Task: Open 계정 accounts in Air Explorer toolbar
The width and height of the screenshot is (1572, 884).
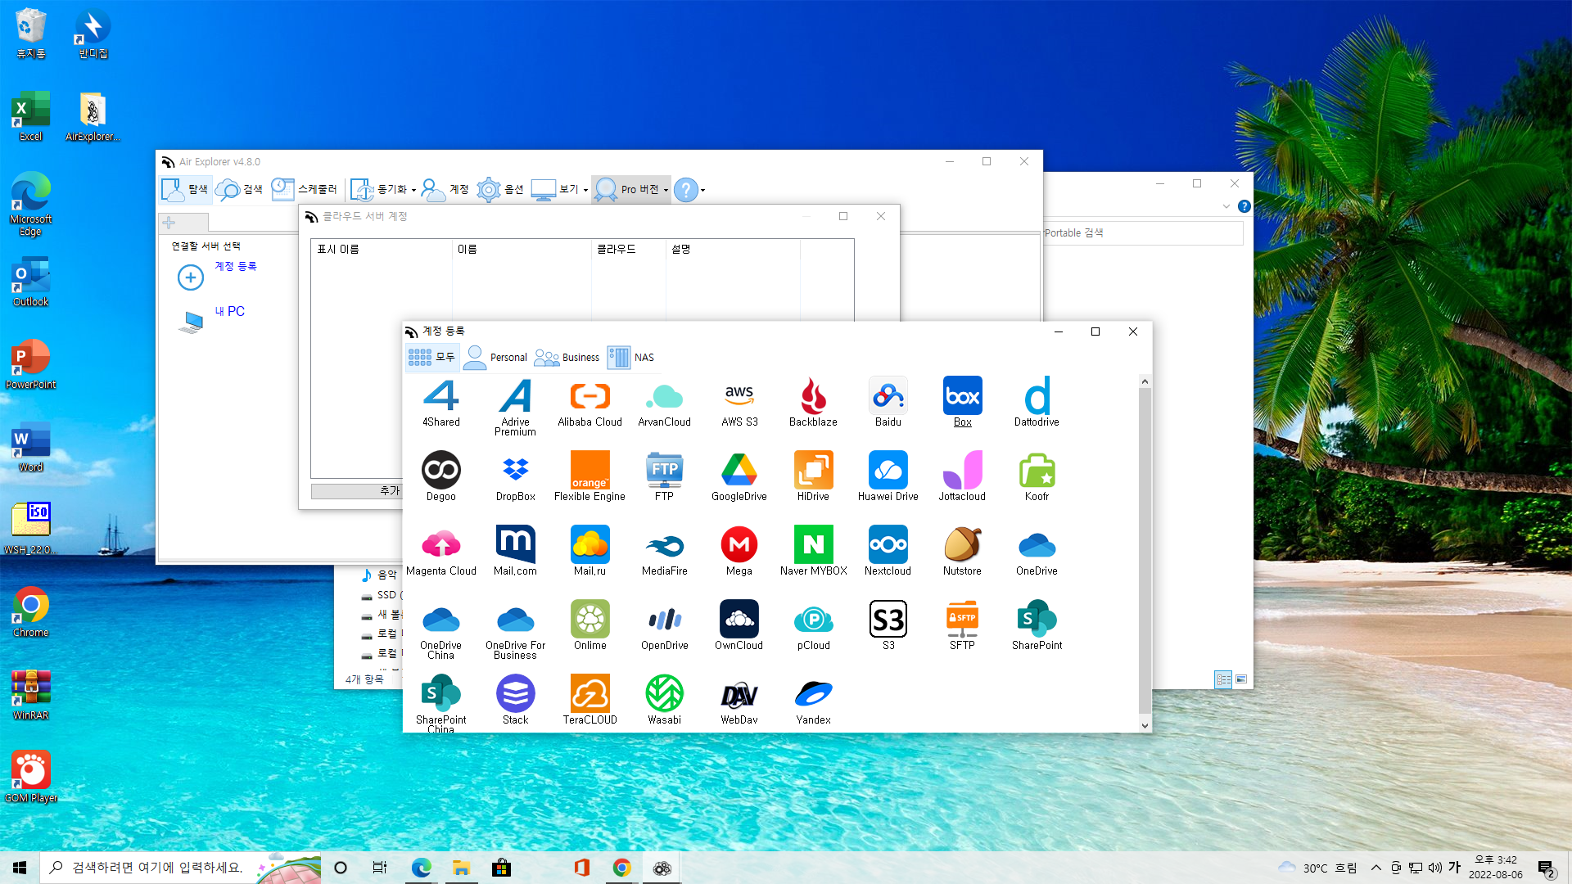Action: coord(445,189)
